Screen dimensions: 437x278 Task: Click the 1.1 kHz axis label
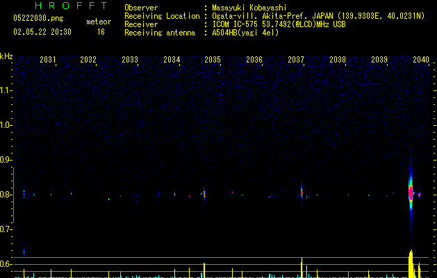(x=5, y=90)
